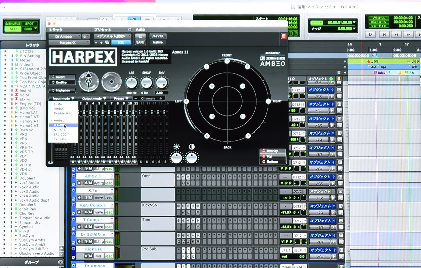Click speaker node 1 on the Harpex surround display
This screenshot has height=268, width=421.
coord(207,67)
